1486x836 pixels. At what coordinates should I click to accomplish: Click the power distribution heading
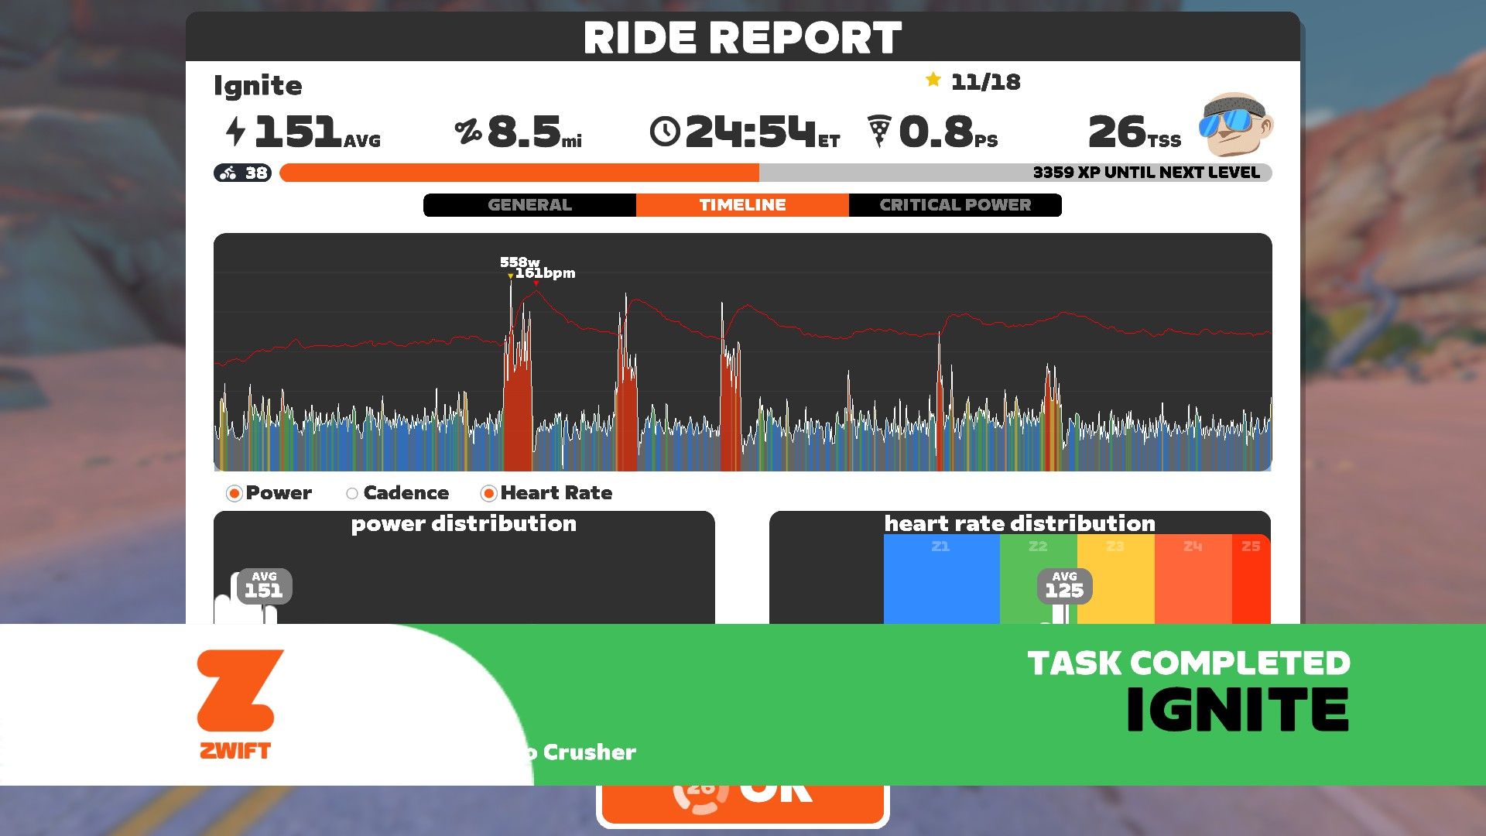(464, 523)
